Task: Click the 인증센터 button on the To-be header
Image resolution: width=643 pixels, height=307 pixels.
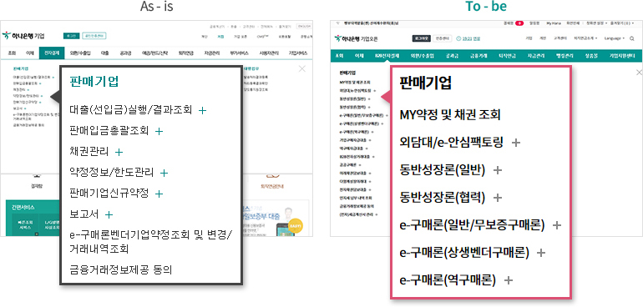Action: (442, 38)
